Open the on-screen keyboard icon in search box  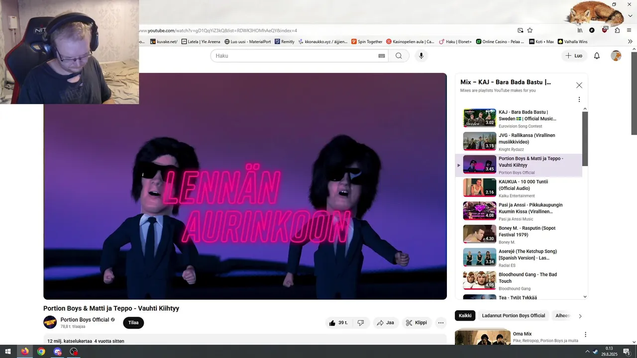click(382, 56)
